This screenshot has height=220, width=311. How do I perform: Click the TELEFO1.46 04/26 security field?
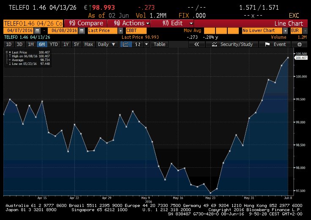tap(33, 23)
